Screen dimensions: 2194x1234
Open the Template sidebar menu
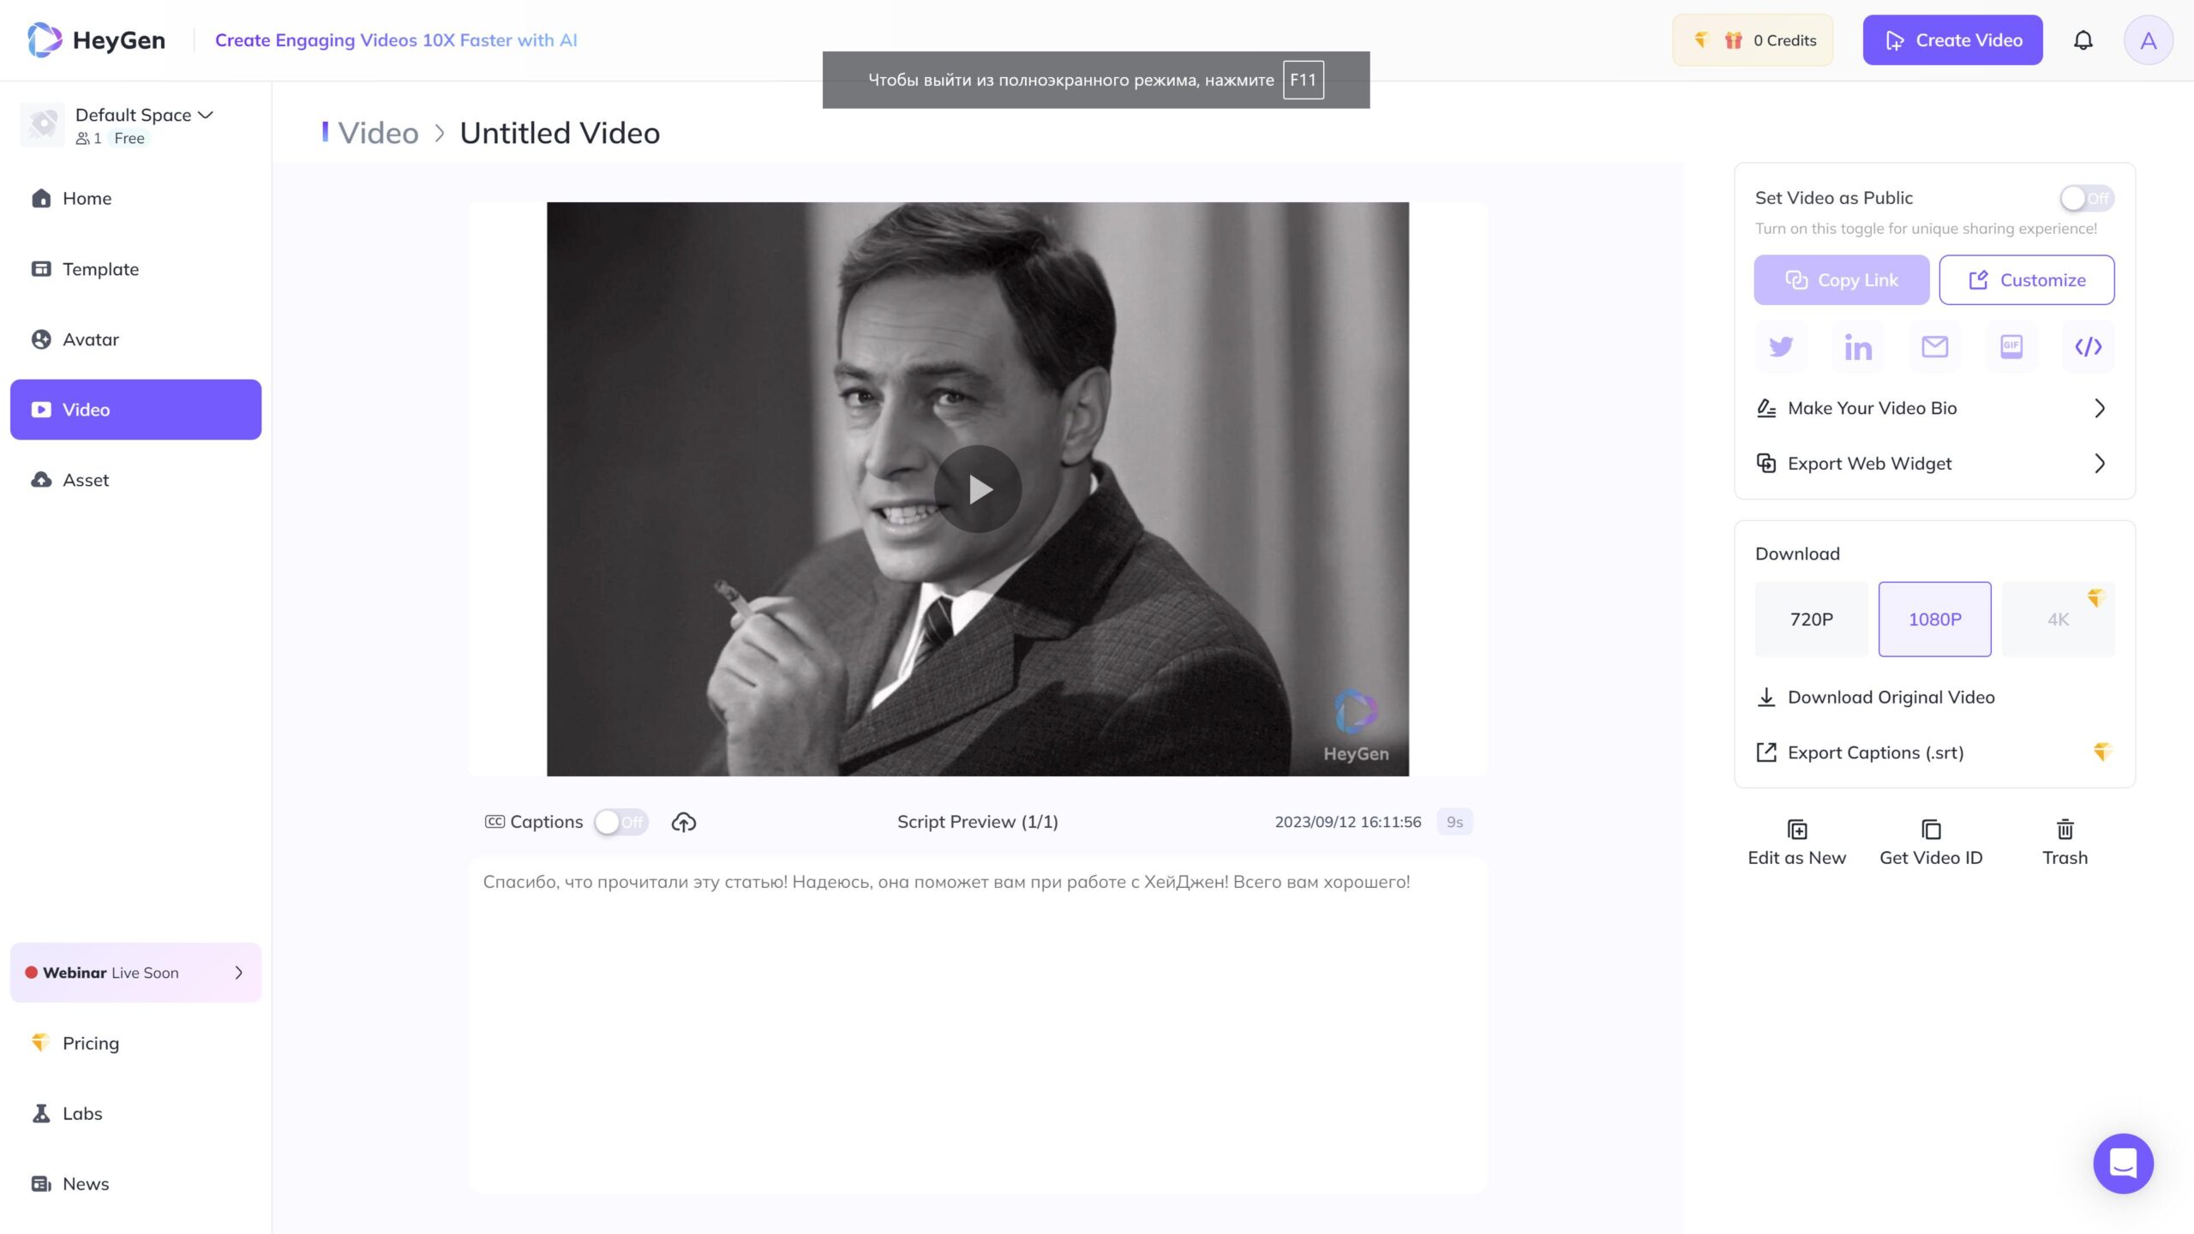click(x=100, y=269)
